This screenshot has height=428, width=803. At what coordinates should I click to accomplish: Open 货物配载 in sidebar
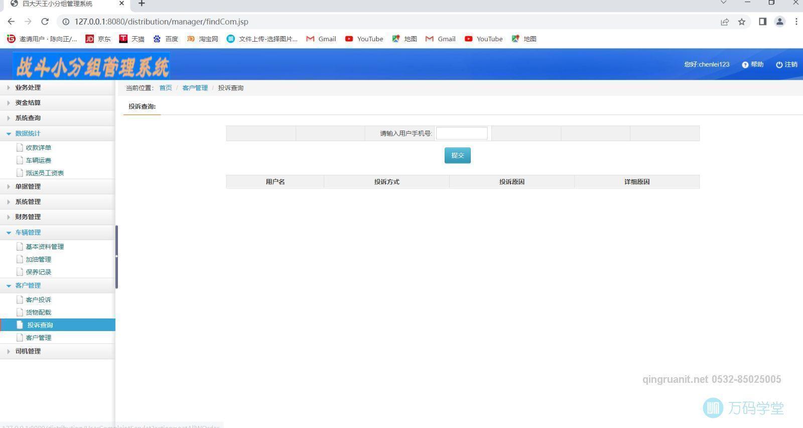point(38,312)
